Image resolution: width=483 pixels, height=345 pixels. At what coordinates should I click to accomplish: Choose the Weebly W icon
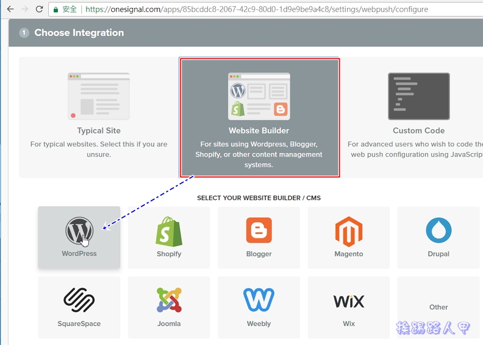click(x=259, y=300)
